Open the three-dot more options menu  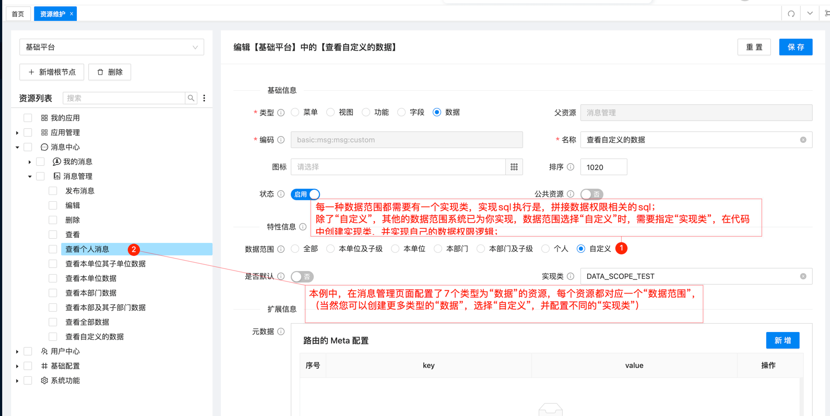204,98
